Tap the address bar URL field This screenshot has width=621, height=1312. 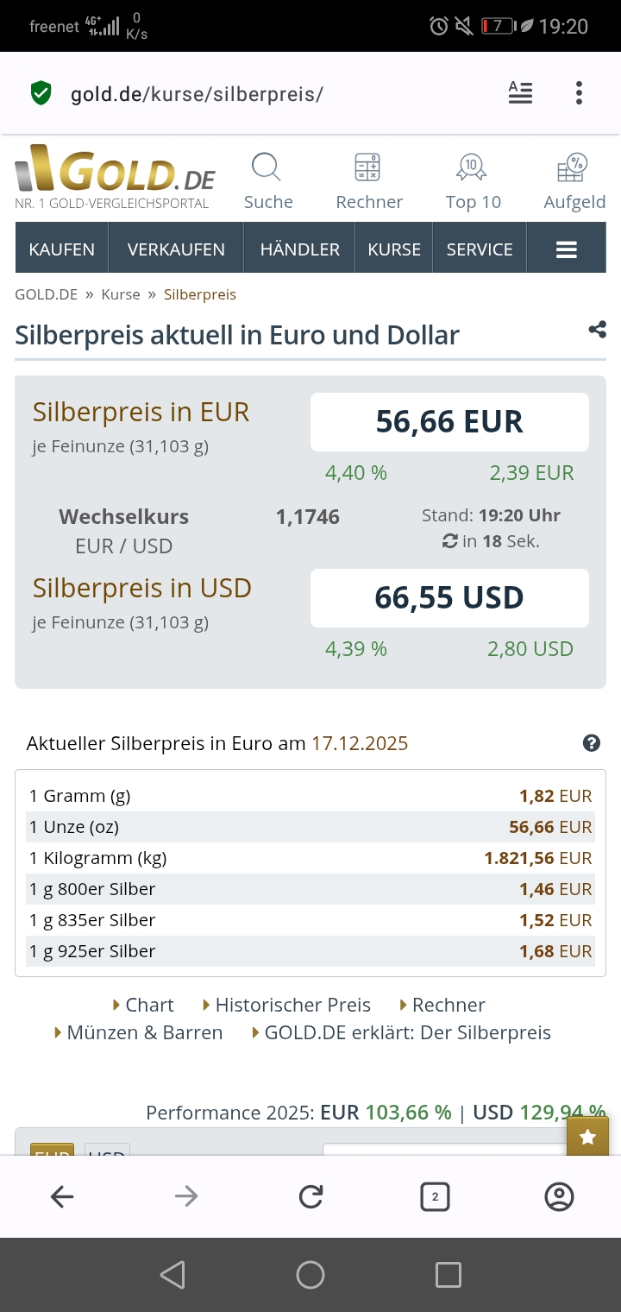tap(259, 93)
